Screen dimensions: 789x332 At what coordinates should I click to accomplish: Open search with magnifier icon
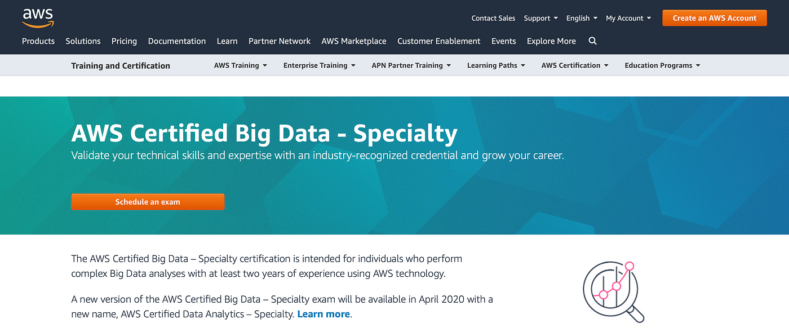point(592,41)
